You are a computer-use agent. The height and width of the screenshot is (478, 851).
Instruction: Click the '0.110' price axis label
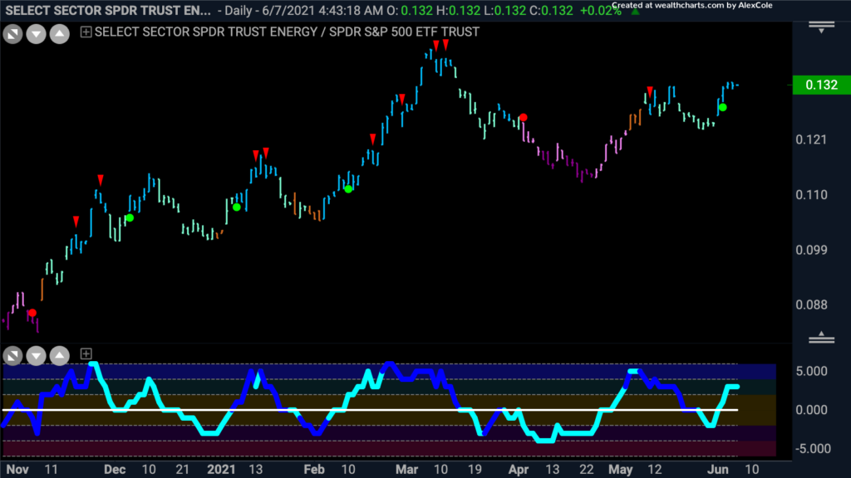tap(811, 194)
